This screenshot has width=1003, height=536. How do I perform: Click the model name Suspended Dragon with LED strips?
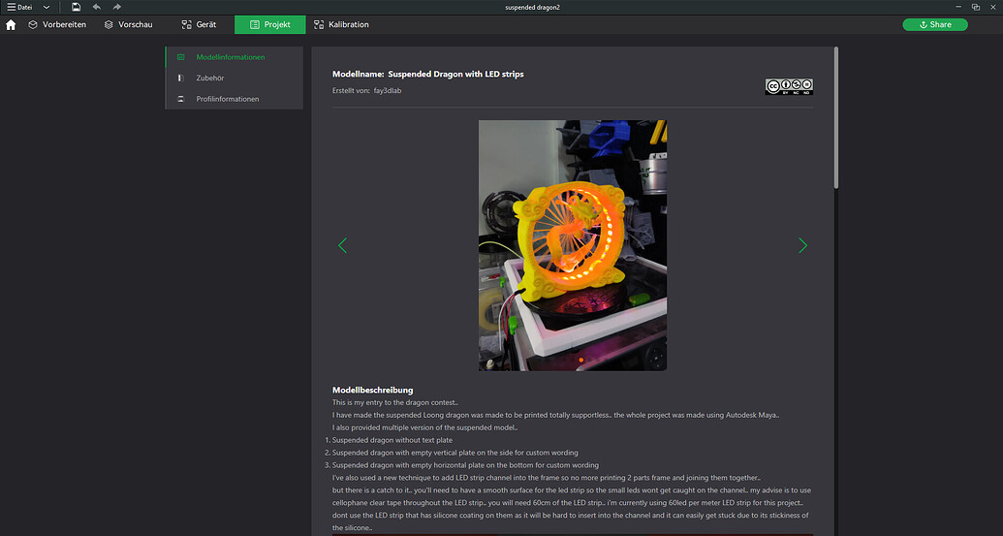(x=455, y=75)
